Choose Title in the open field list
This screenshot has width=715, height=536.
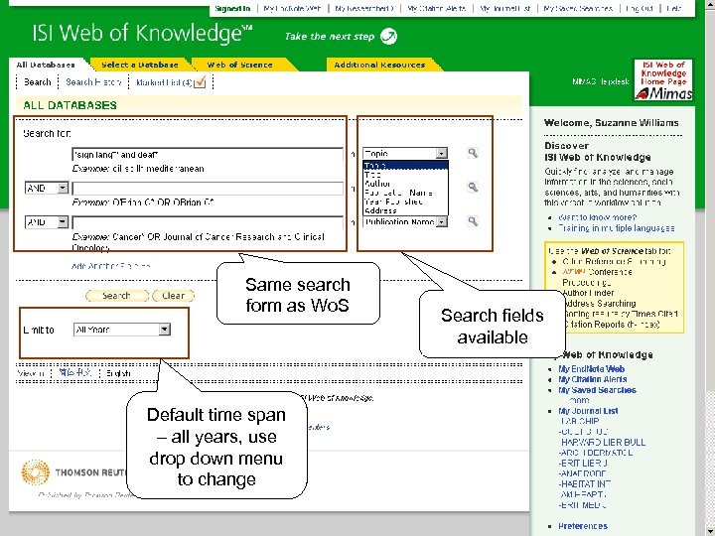click(x=405, y=174)
